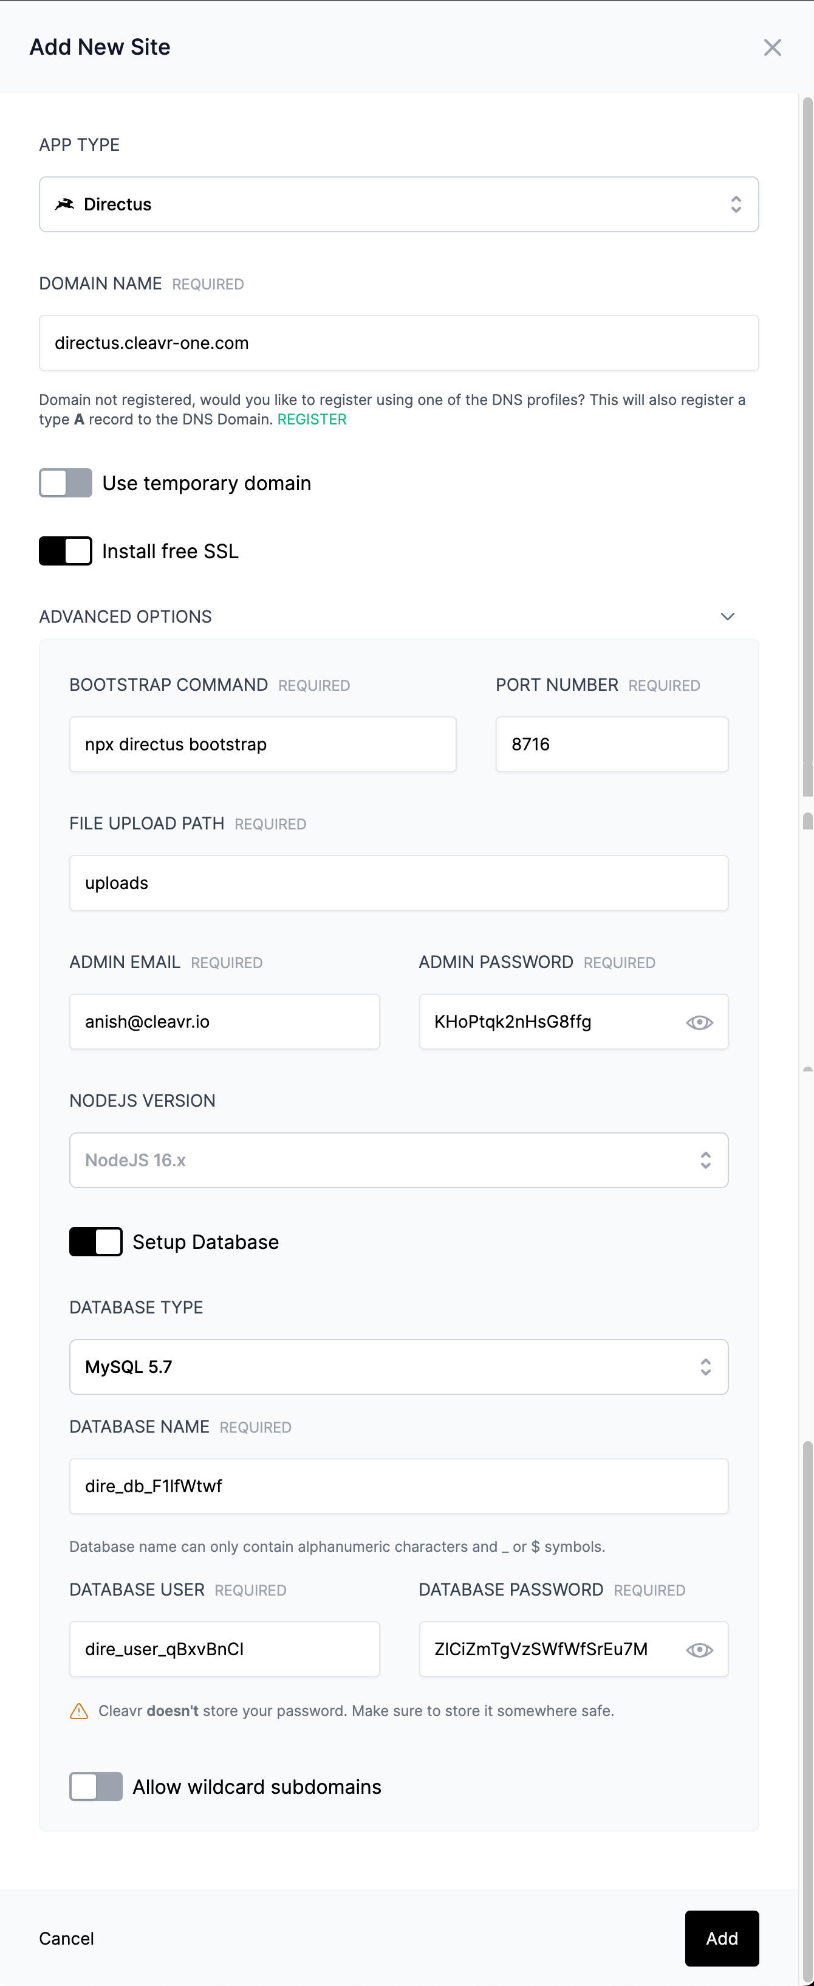Click the ADVANCED OPTIONS heading
The height and width of the screenshot is (1986, 814).
(126, 617)
